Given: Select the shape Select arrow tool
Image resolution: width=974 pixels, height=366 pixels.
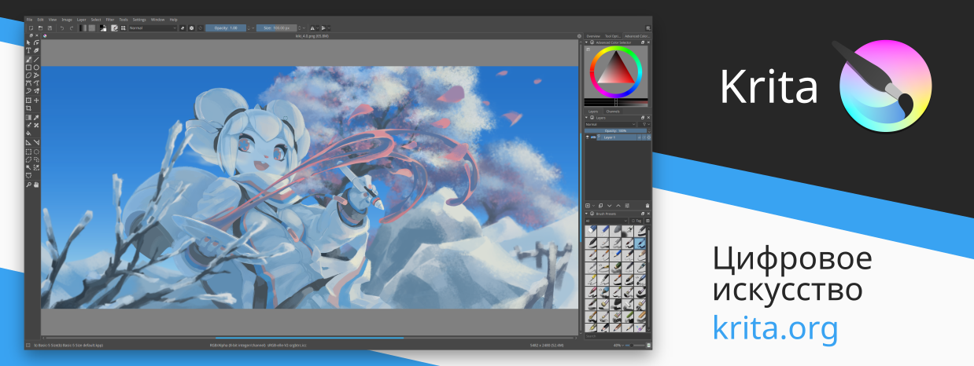Looking at the screenshot, I should [x=28, y=42].
